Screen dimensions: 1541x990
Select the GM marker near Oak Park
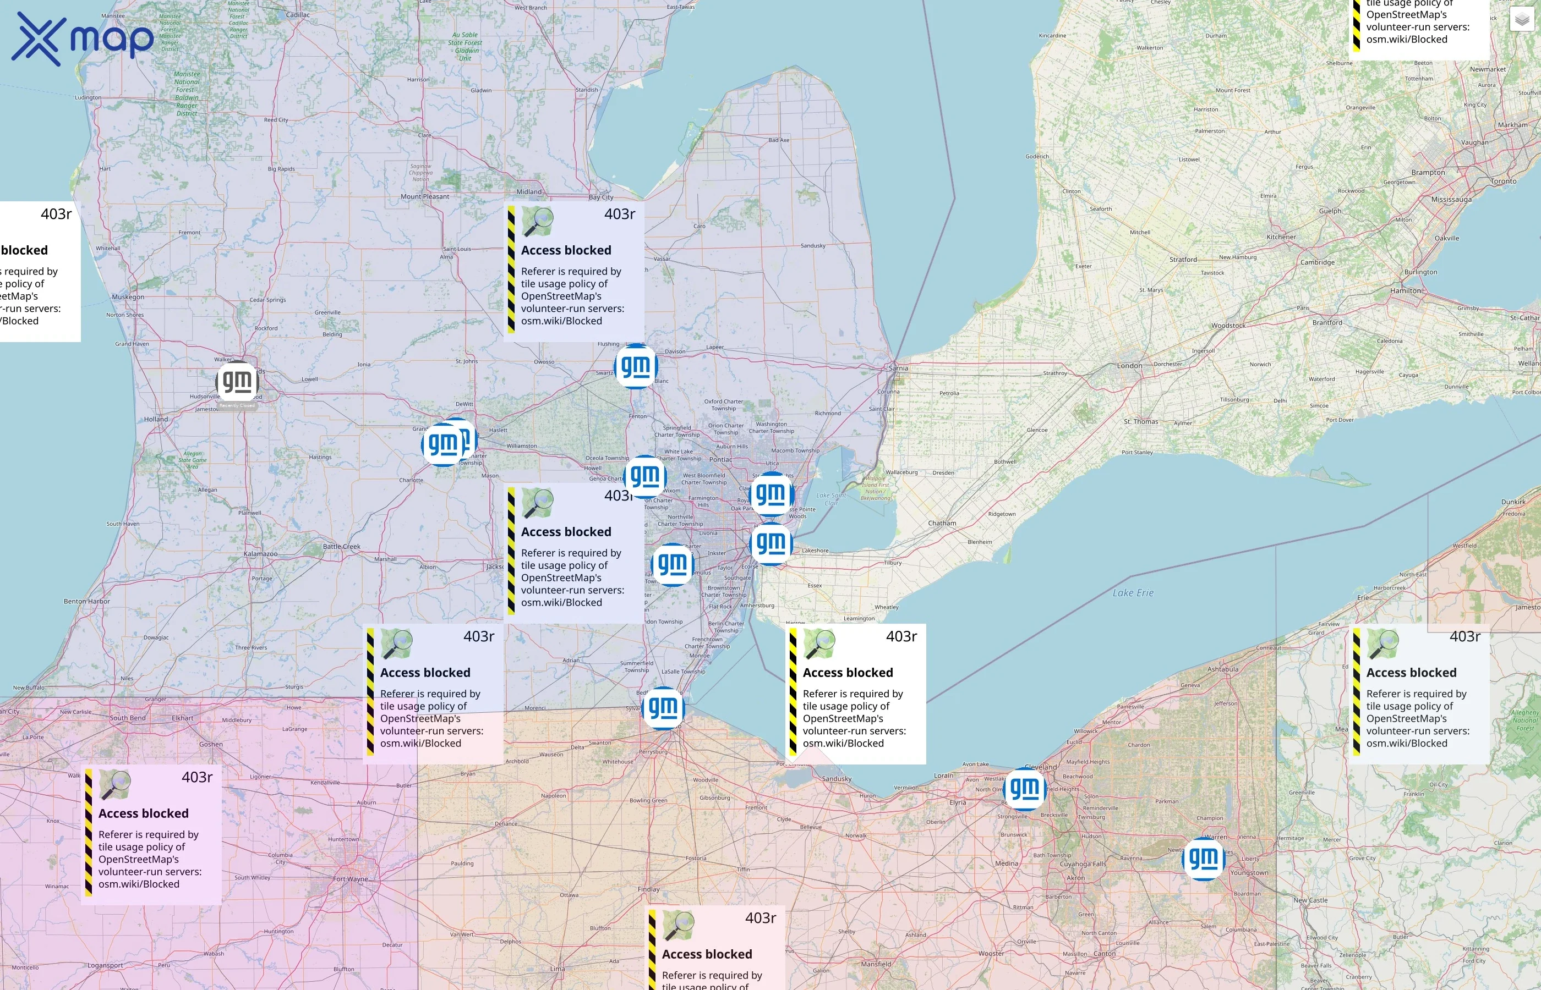tap(770, 494)
